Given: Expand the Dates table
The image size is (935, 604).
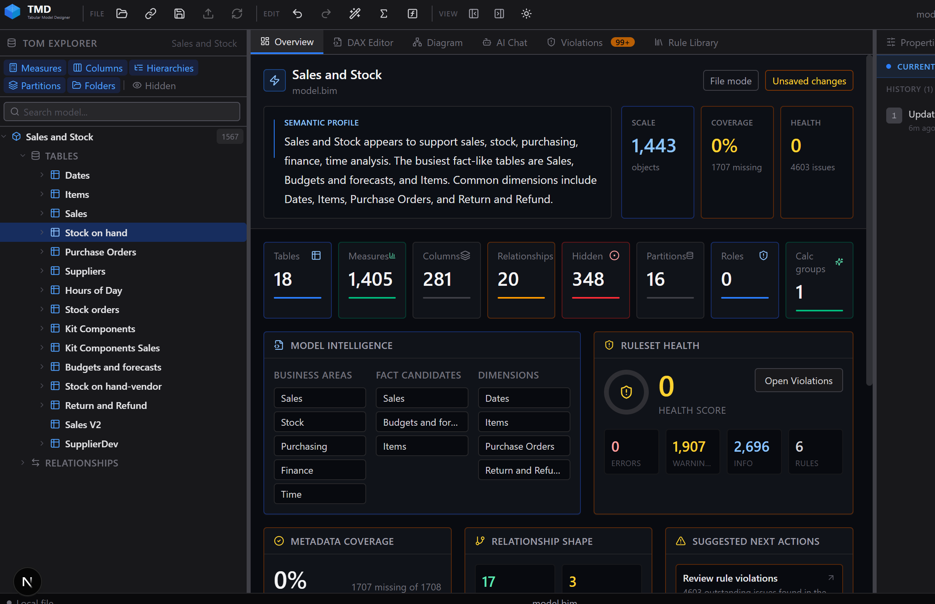Looking at the screenshot, I should [42, 175].
